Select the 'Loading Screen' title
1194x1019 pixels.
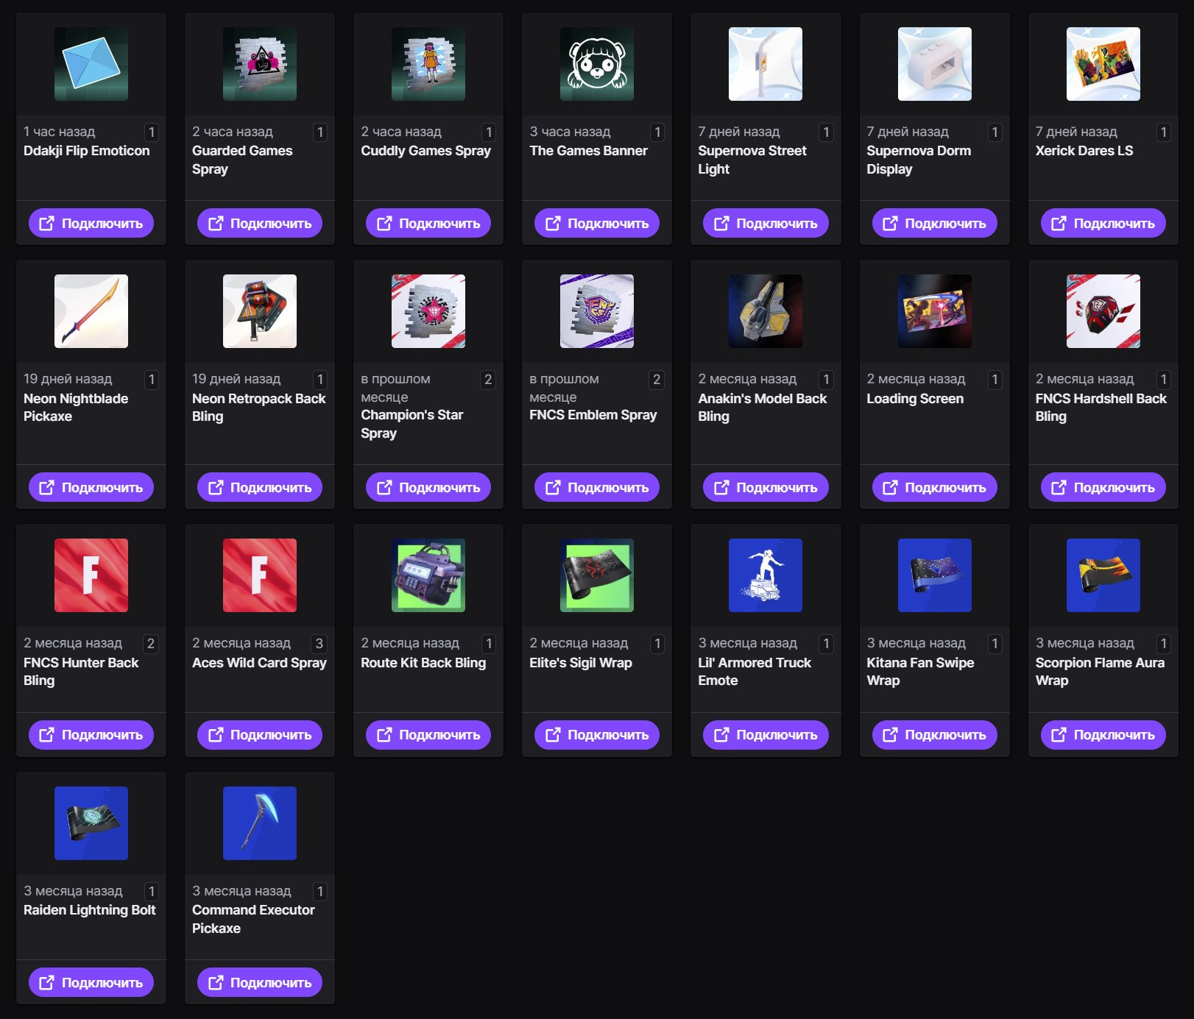(x=915, y=398)
